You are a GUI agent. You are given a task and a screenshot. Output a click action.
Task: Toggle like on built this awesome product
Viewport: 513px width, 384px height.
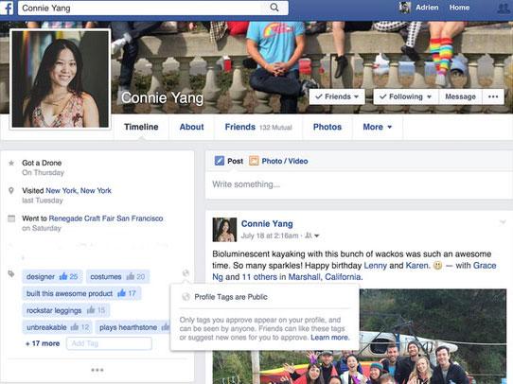point(122,293)
